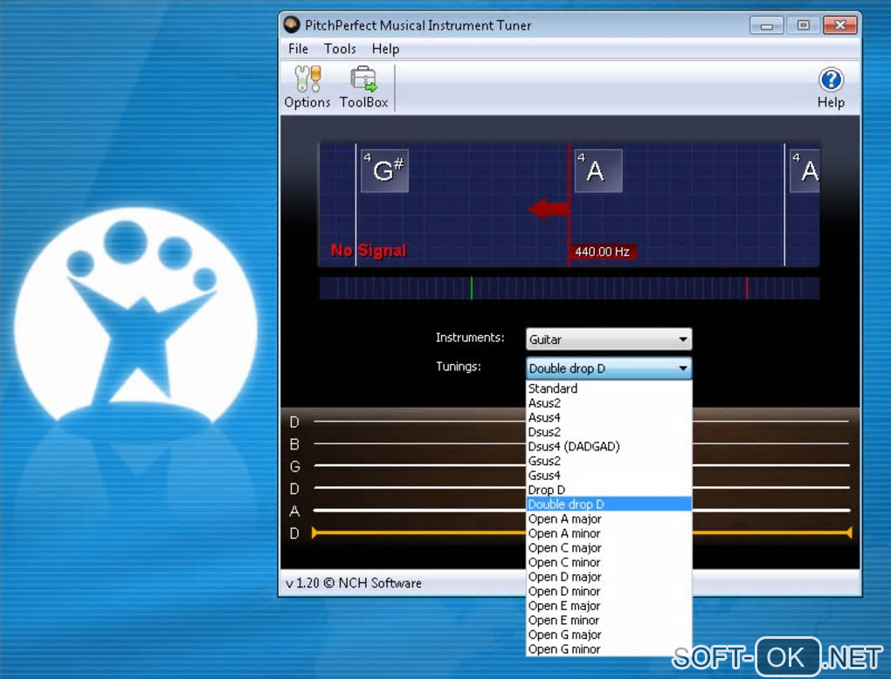Close the PitchPerfect window
Image resolution: width=891 pixels, height=679 pixels.
coord(839,25)
